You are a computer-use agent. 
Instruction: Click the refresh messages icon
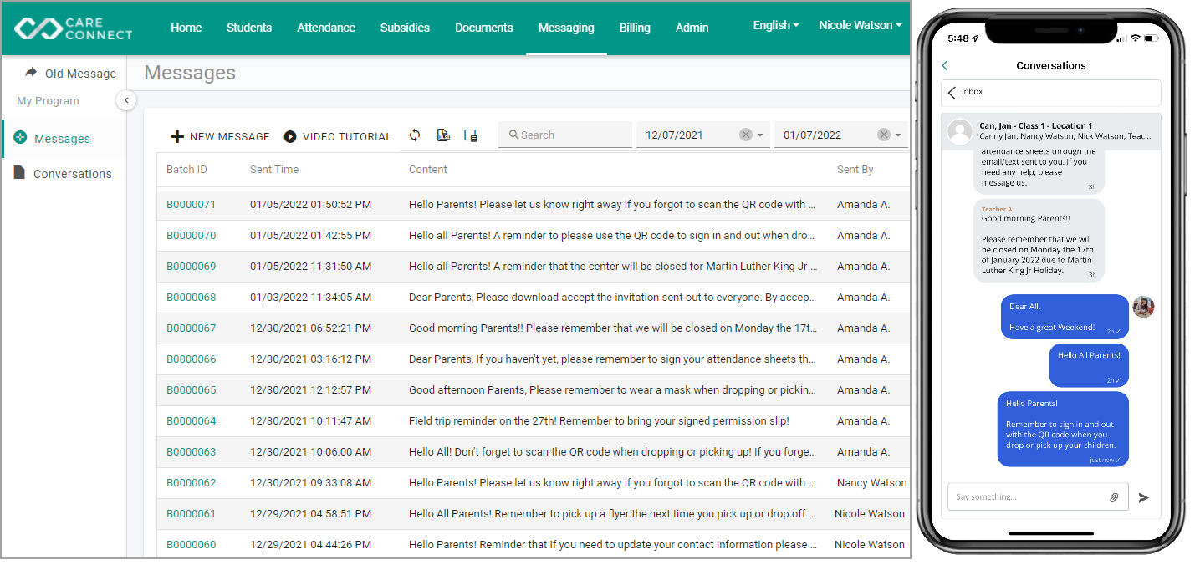(x=415, y=135)
